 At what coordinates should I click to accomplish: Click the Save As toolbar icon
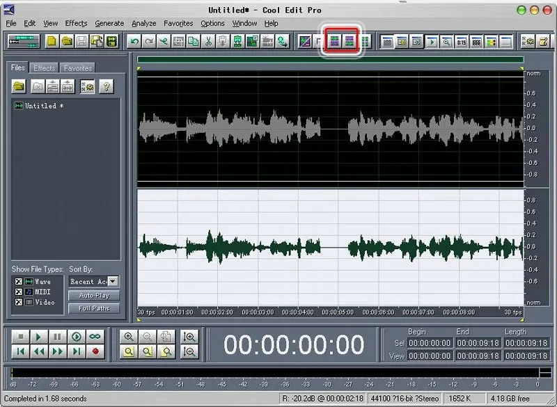point(97,42)
